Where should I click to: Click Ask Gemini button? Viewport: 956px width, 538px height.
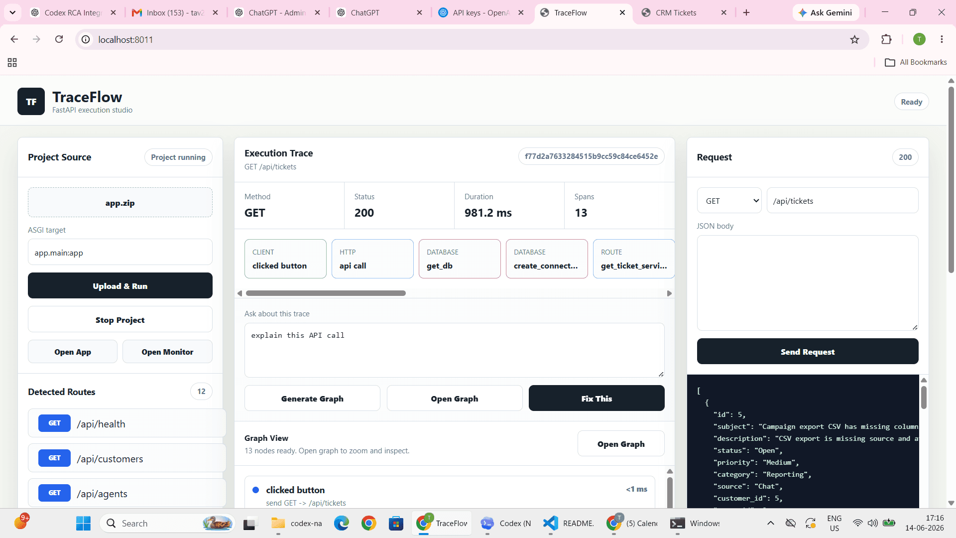(826, 12)
